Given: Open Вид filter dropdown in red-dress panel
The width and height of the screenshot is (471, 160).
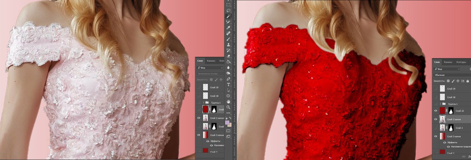Looking at the screenshot, I should pos(447,69).
